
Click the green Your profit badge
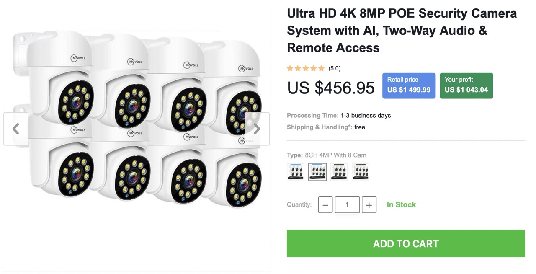coord(466,85)
